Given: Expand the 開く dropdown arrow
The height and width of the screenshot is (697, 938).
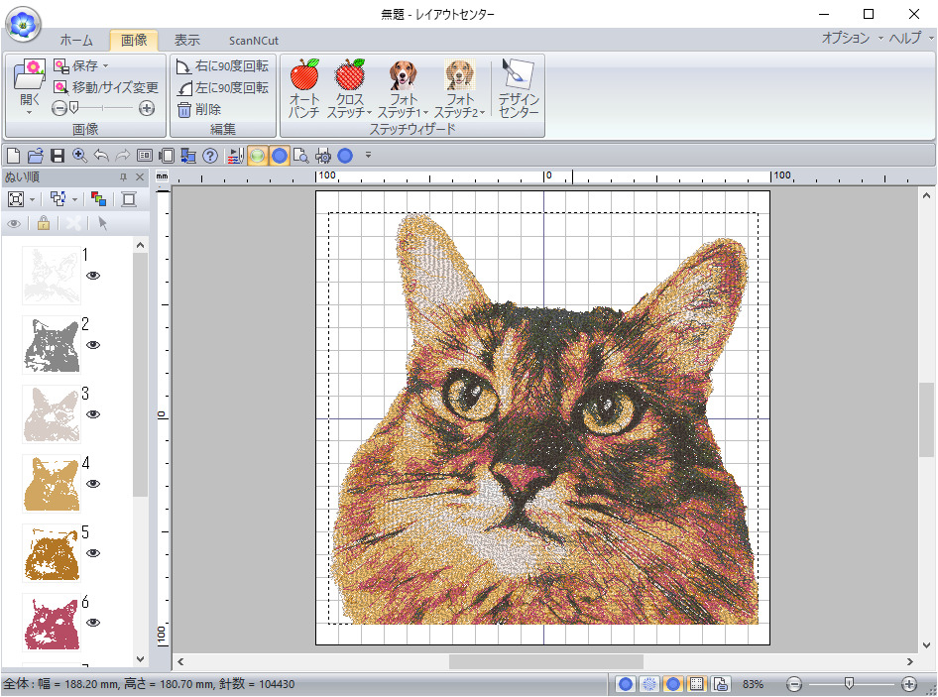Looking at the screenshot, I should 29,112.
